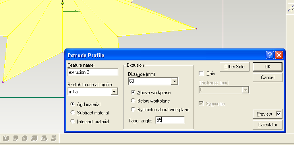The image size is (294, 145).
Task: Click the OK button
Action: 267,67
